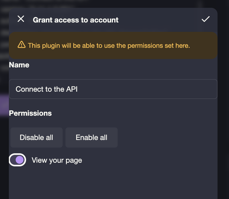Click the Connect to the API name field
Viewport: 229px width, 199px height.
113,89
